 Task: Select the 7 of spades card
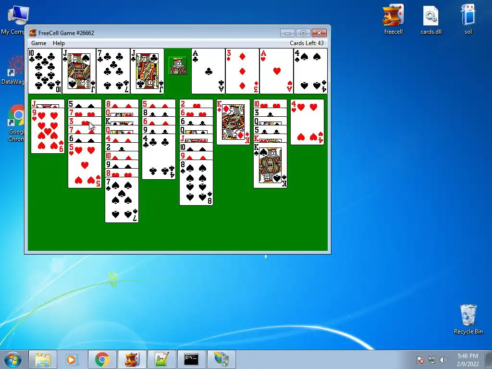[x=122, y=200]
